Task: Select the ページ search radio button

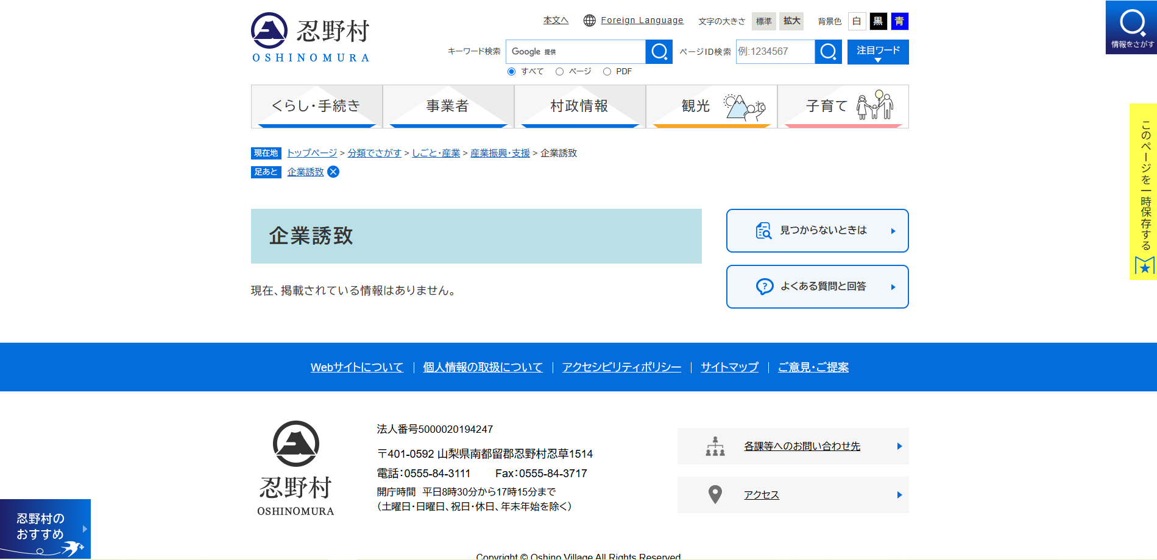Action: click(559, 72)
